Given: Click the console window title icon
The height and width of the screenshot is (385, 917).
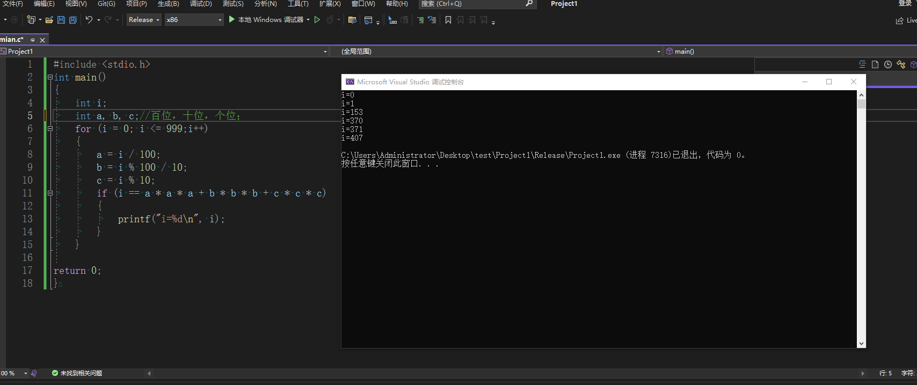Looking at the screenshot, I should click(x=350, y=82).
